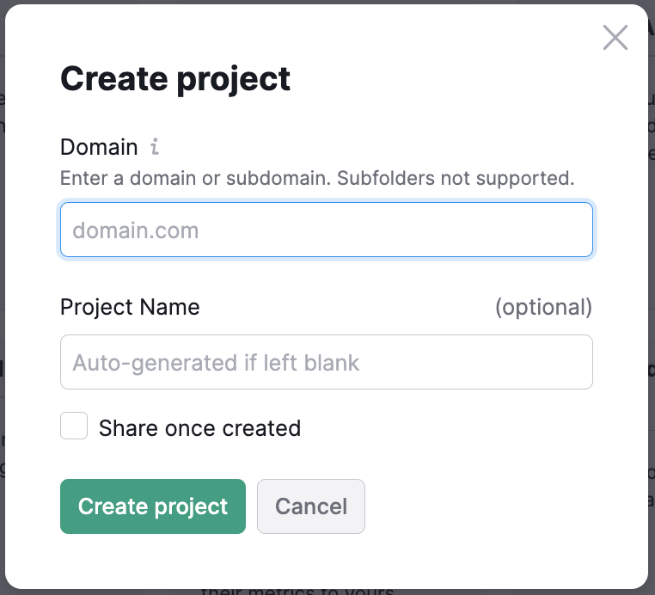This screenshot has width=655, height=595.
Task: Click the "Subfolders not supported" helper text
Action: [x=456, y=179]
